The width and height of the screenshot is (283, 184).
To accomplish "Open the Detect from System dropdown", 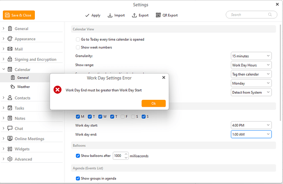I will point(251,92).
